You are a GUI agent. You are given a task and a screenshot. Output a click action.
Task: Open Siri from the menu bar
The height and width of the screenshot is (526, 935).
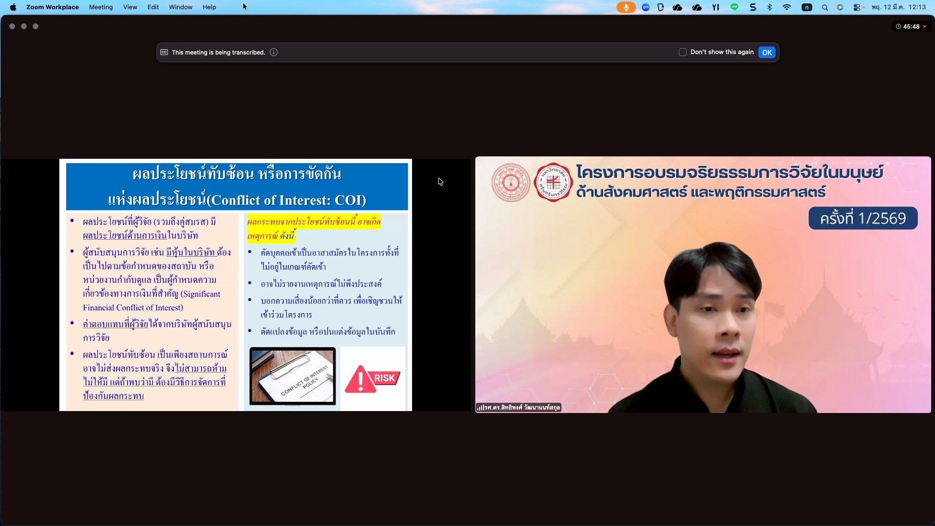point(840,7)
